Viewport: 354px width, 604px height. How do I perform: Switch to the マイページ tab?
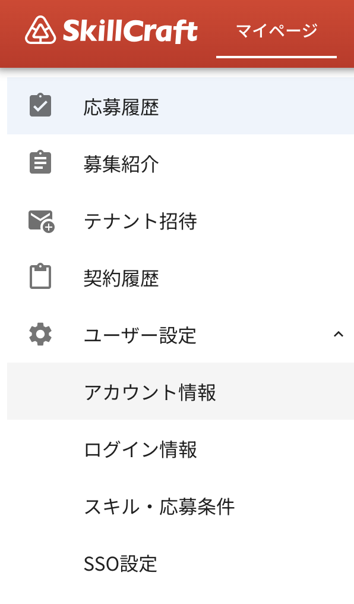click(x=277, y=31)
